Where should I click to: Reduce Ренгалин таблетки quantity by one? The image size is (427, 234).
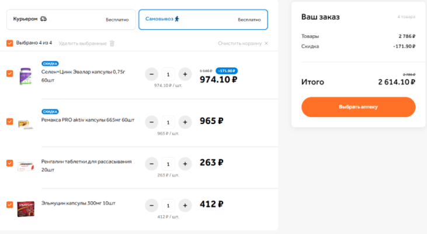tap(151, 164)
